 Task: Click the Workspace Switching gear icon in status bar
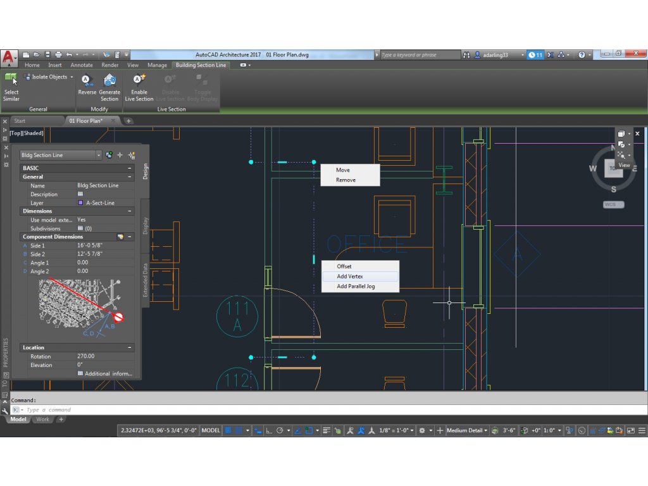pyautogui.click(x=422, y=430)
